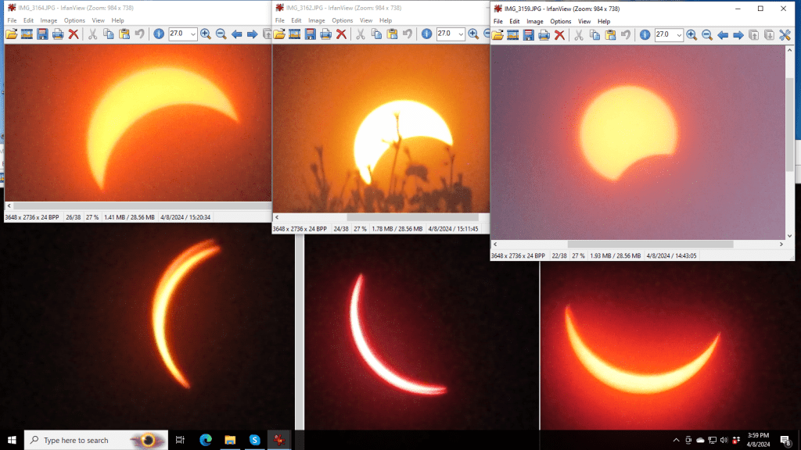Show hidden system tray icons chevron
This screenshot has height=450, width=801.
[676, 441]
